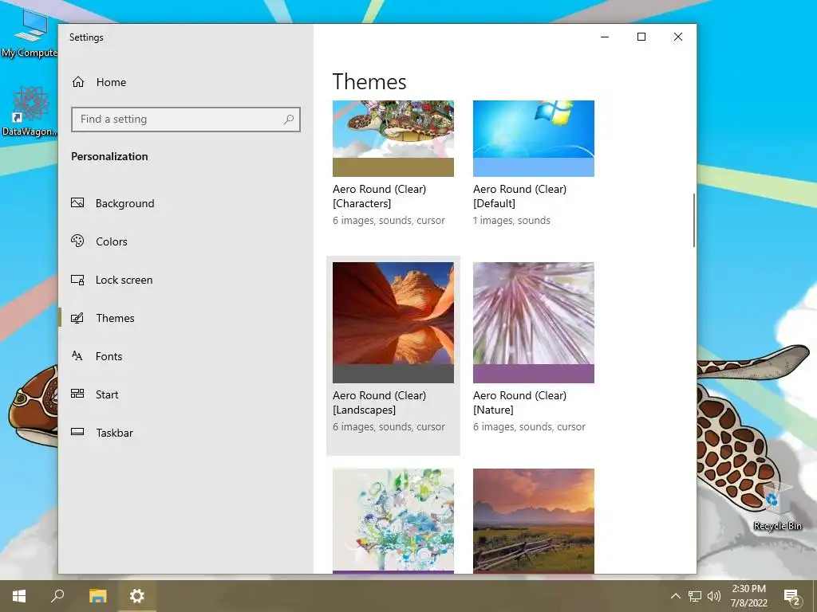Click the Themes brush icon in sidebar
The height and width of the screenshot is (612, 817).
77,318
